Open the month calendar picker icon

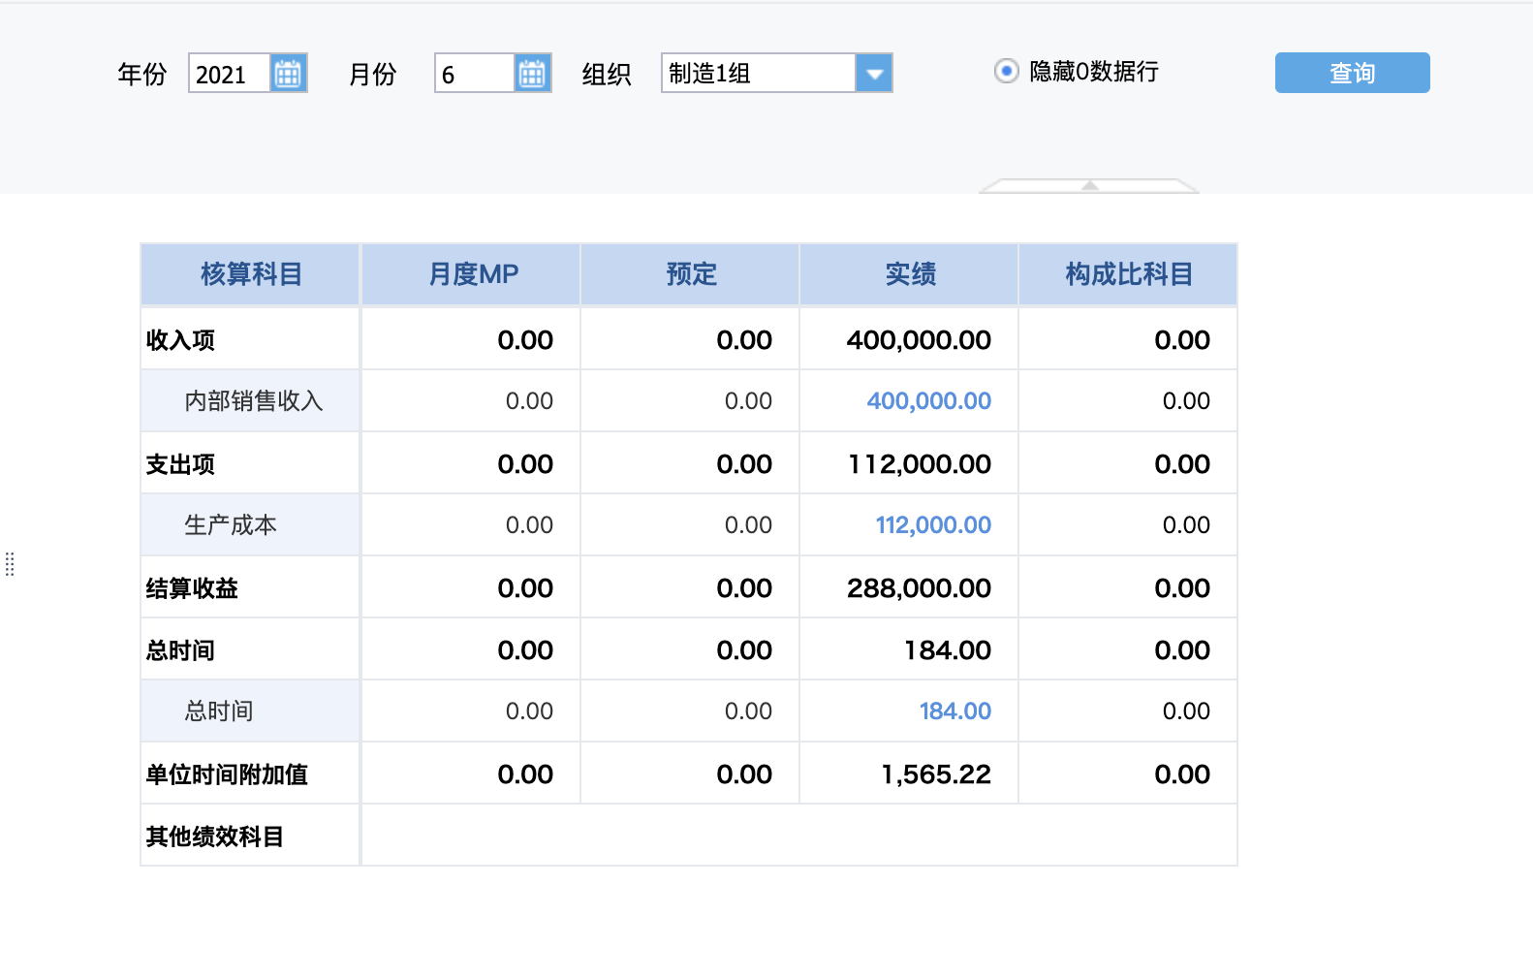(x=532, y=74)
